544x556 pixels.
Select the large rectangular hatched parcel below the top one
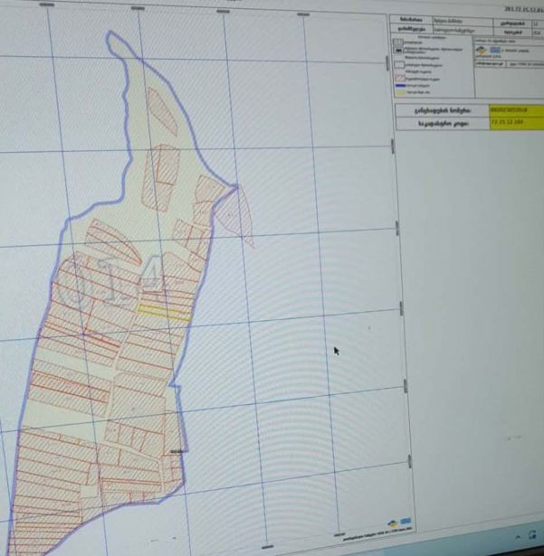point(165,165)
